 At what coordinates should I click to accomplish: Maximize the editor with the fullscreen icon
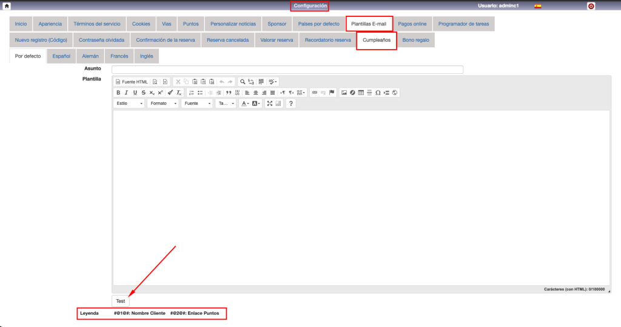[270, 104]
